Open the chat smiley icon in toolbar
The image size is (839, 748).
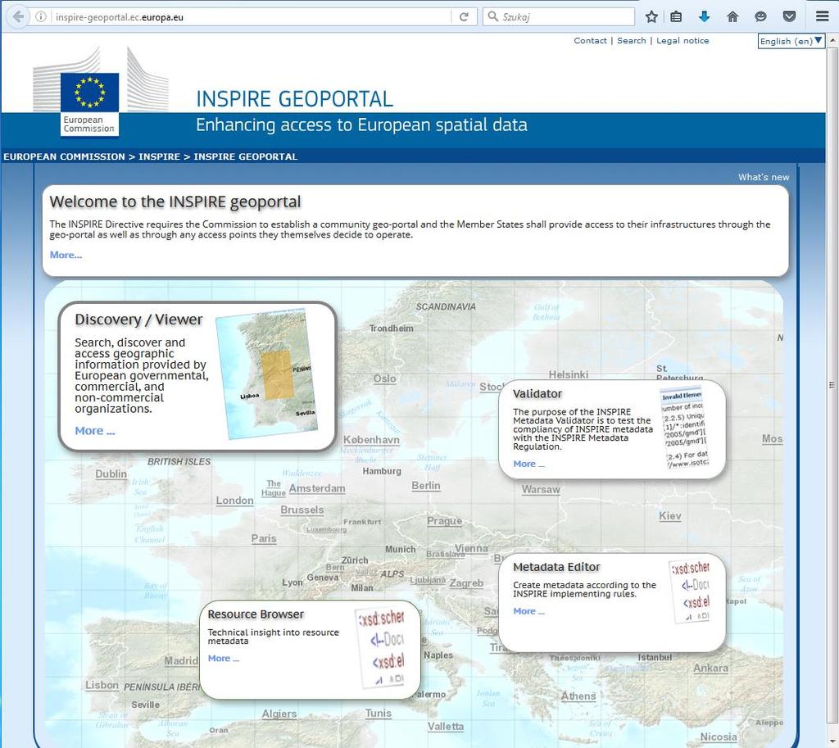click(760, 16)
